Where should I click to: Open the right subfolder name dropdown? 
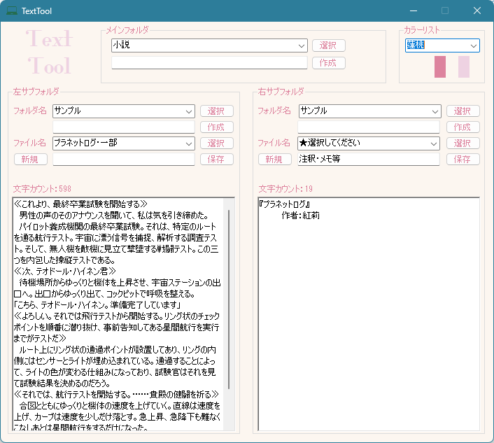click(x=369, y=111)
